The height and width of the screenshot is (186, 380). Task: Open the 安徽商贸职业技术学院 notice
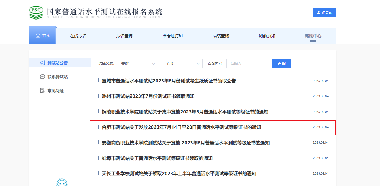186,143
